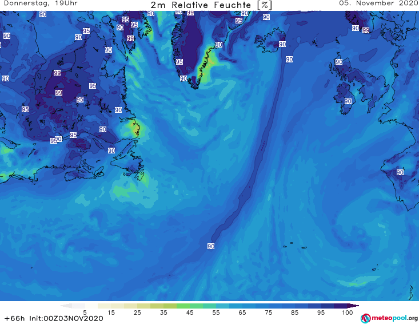
Task: Click the blue color bar segment between 75 and 85
Action: 282,306
